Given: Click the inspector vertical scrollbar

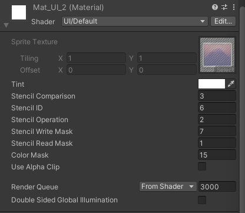Looking at the screenshot, I should tap(242, 106).
